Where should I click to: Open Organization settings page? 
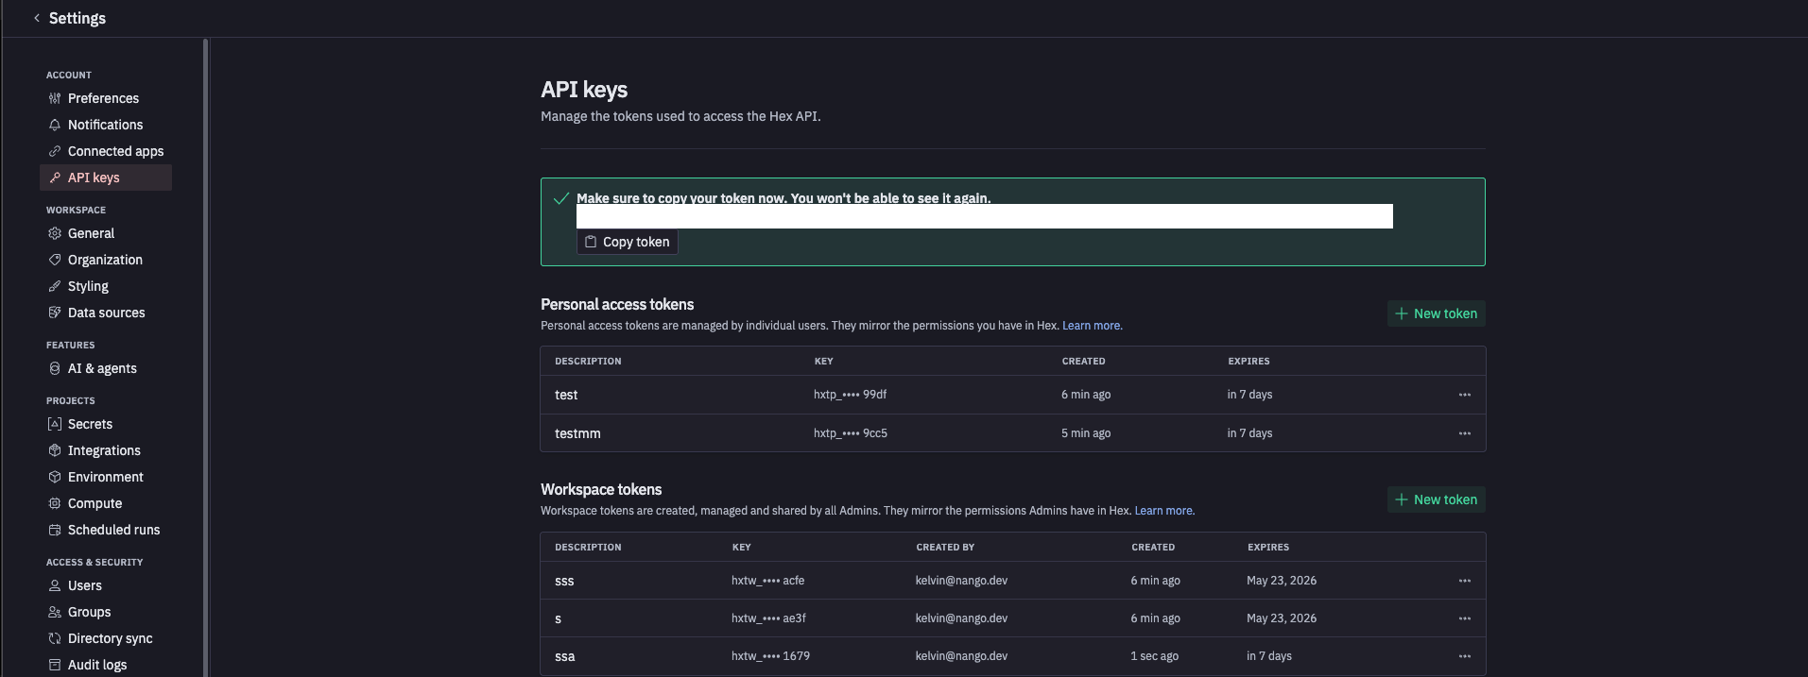(106, 260)
